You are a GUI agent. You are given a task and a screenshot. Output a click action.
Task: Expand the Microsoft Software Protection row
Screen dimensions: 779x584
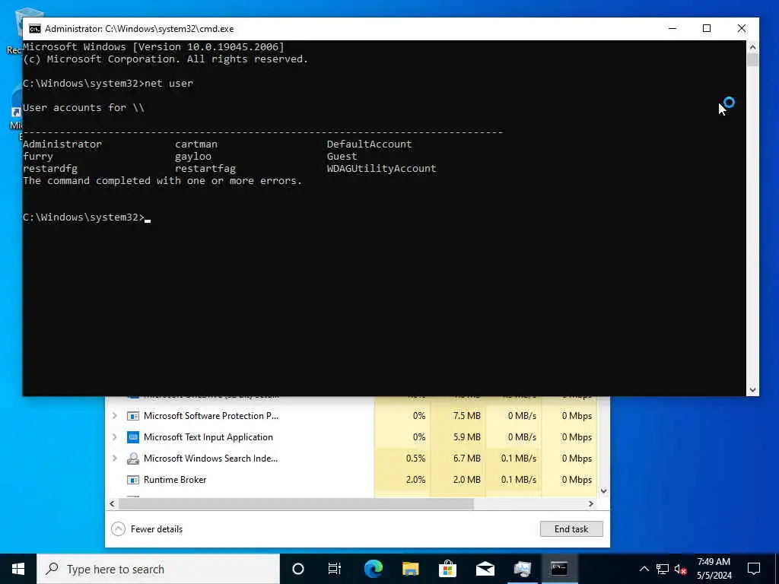point(115,416)
